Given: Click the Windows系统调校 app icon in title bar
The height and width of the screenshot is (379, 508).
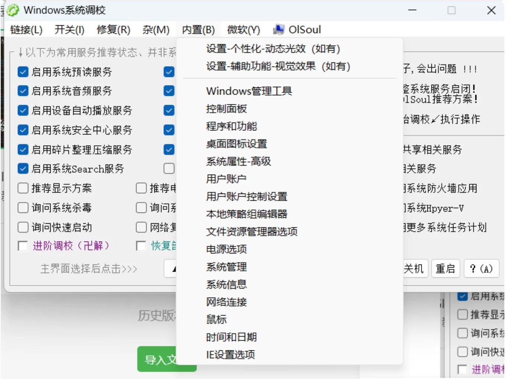Looking at the screenshot, I should click(13, 10).
